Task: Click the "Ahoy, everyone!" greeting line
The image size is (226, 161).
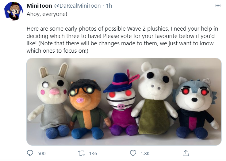Action: pos(47,14)
